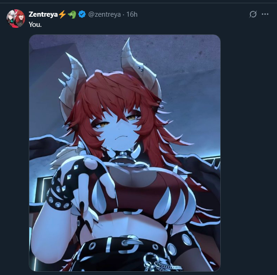
Task: Visit the @zentreya handle link
Action: point(105,14)
